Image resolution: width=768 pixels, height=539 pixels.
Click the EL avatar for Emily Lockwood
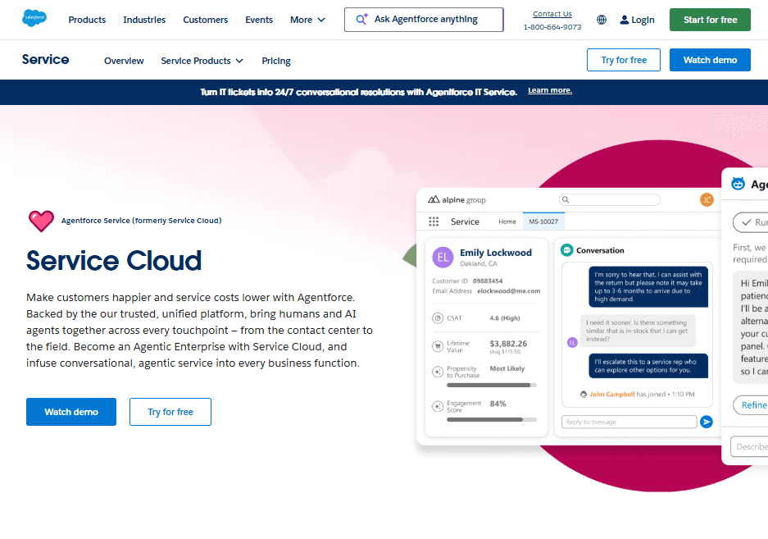click(x=443, y=258)
